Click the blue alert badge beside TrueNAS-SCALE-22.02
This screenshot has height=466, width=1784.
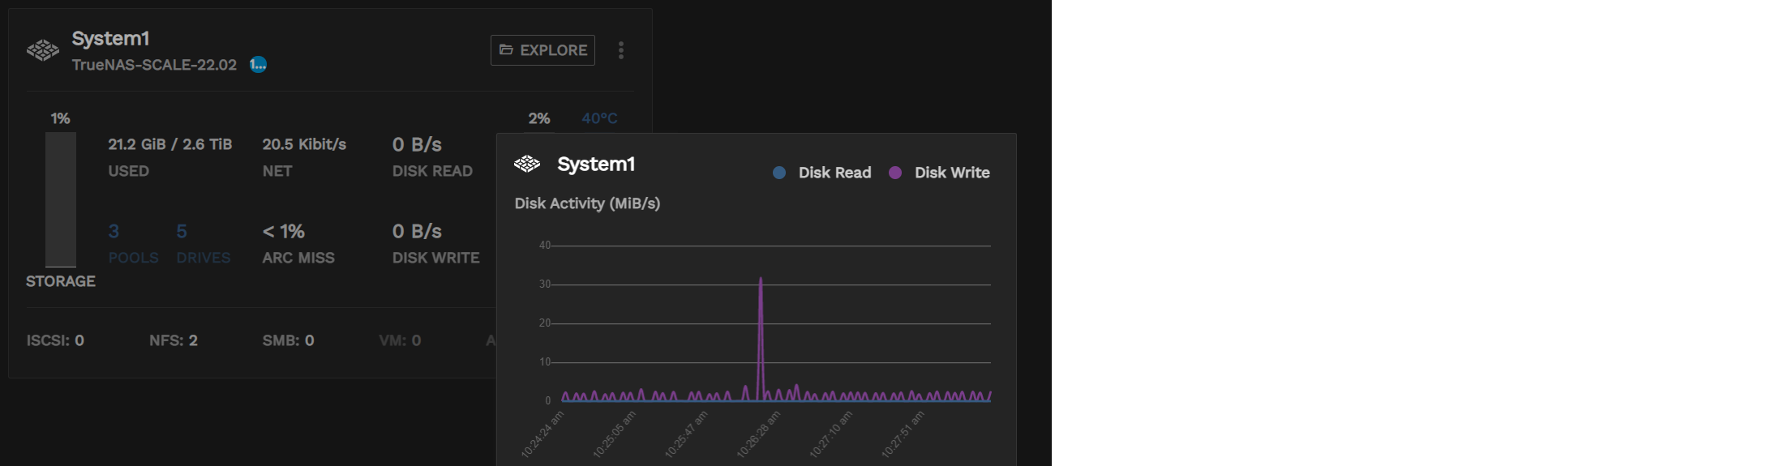pos(258,65)
